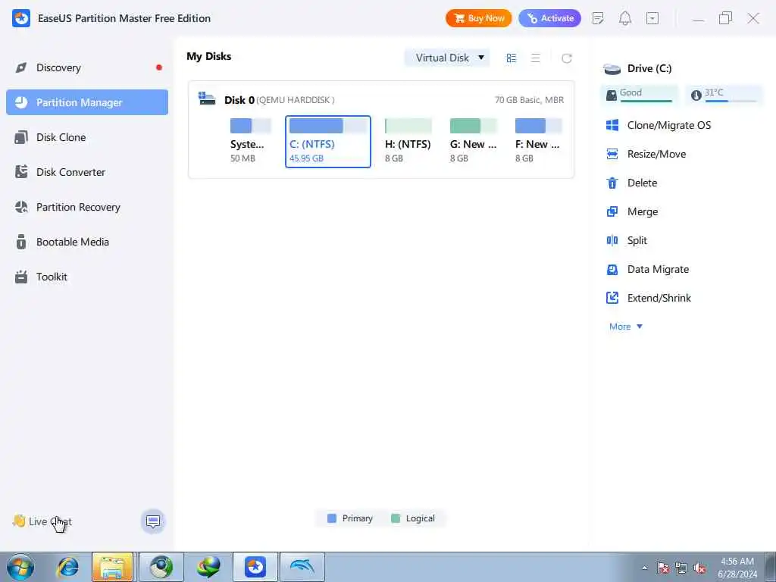Image resolution: width=776 pixels, height=582 pixels.
Task: Open File Explorer from taskbar
Action: (x=112, y=567)
